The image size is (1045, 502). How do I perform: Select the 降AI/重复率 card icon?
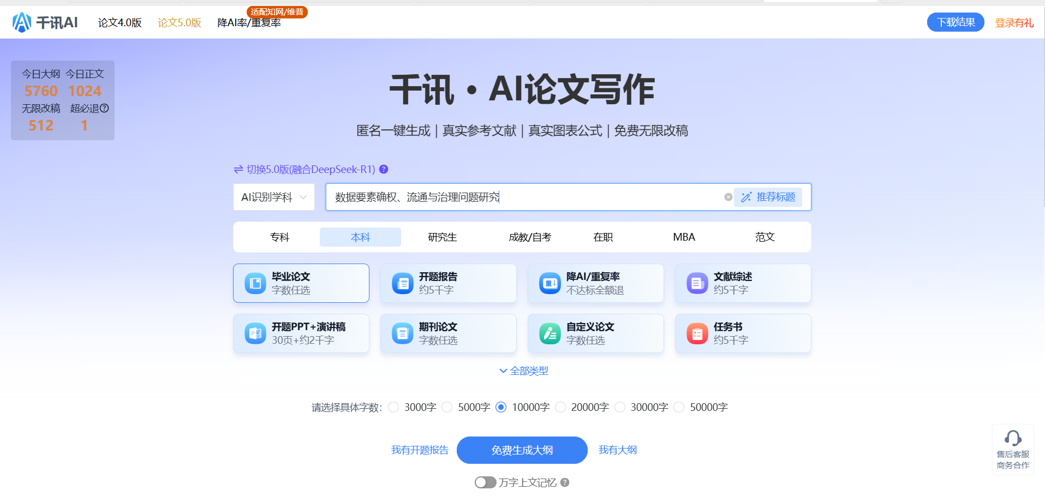point(550,283)
